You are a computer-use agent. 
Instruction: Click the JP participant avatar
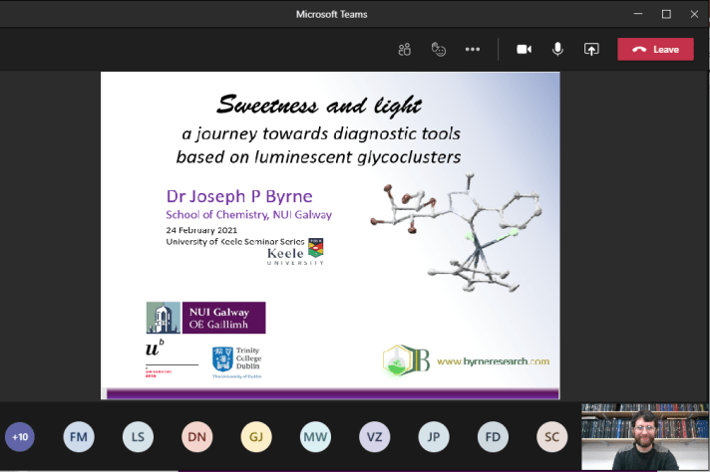coord(433,436)
